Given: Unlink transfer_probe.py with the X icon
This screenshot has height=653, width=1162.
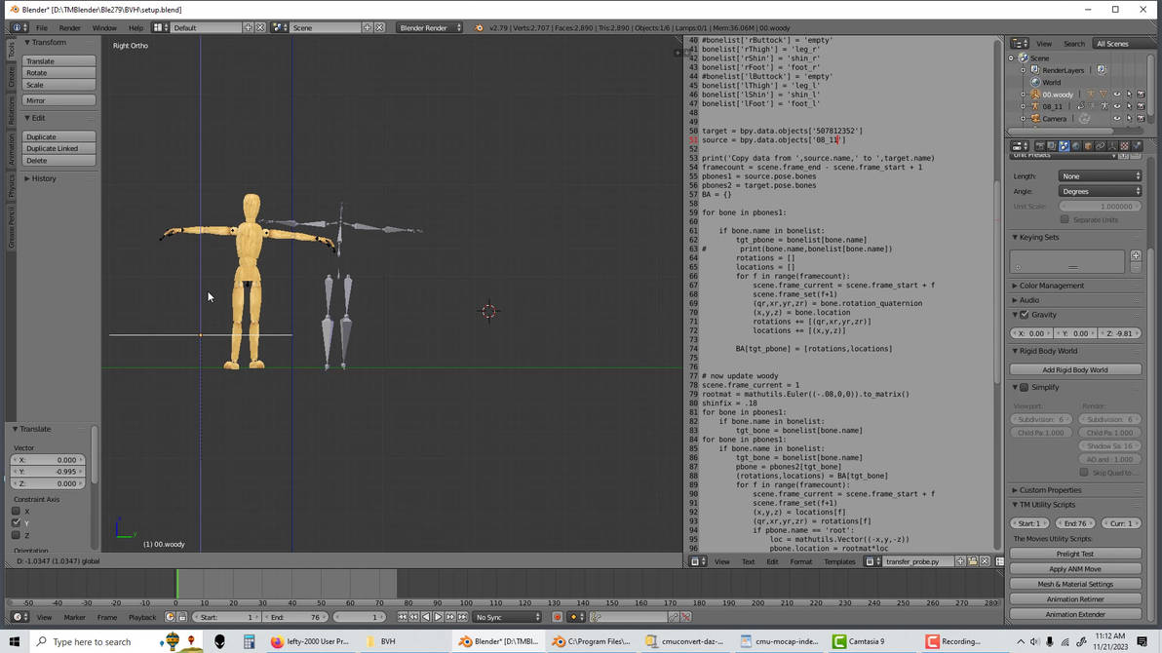Looking at the screenshot, I should 984,561.
